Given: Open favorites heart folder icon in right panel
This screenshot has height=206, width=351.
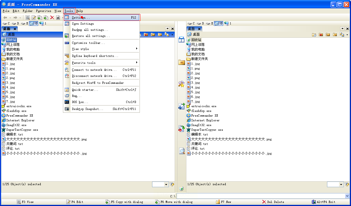Looking at the screenshot, I should (x=321, y=34).
